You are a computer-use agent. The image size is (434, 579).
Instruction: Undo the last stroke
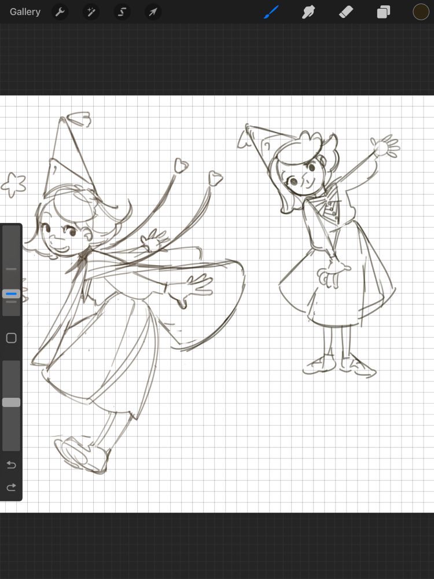[x=12, y=464]
